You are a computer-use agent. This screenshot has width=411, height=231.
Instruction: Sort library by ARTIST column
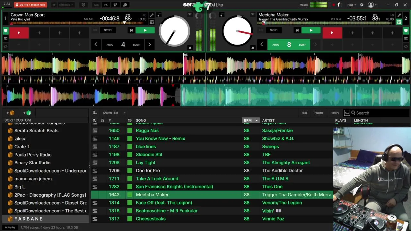[x=268, y=120]
